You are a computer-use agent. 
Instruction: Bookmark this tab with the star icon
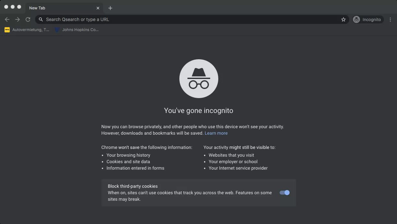(343, 19)
